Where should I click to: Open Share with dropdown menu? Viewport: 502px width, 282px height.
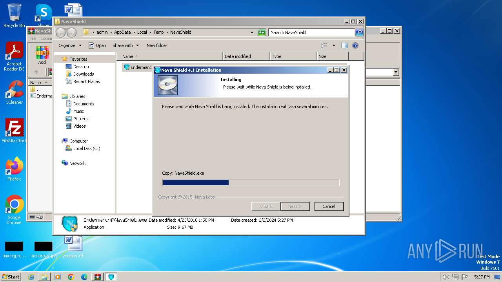tap(125, 45)
